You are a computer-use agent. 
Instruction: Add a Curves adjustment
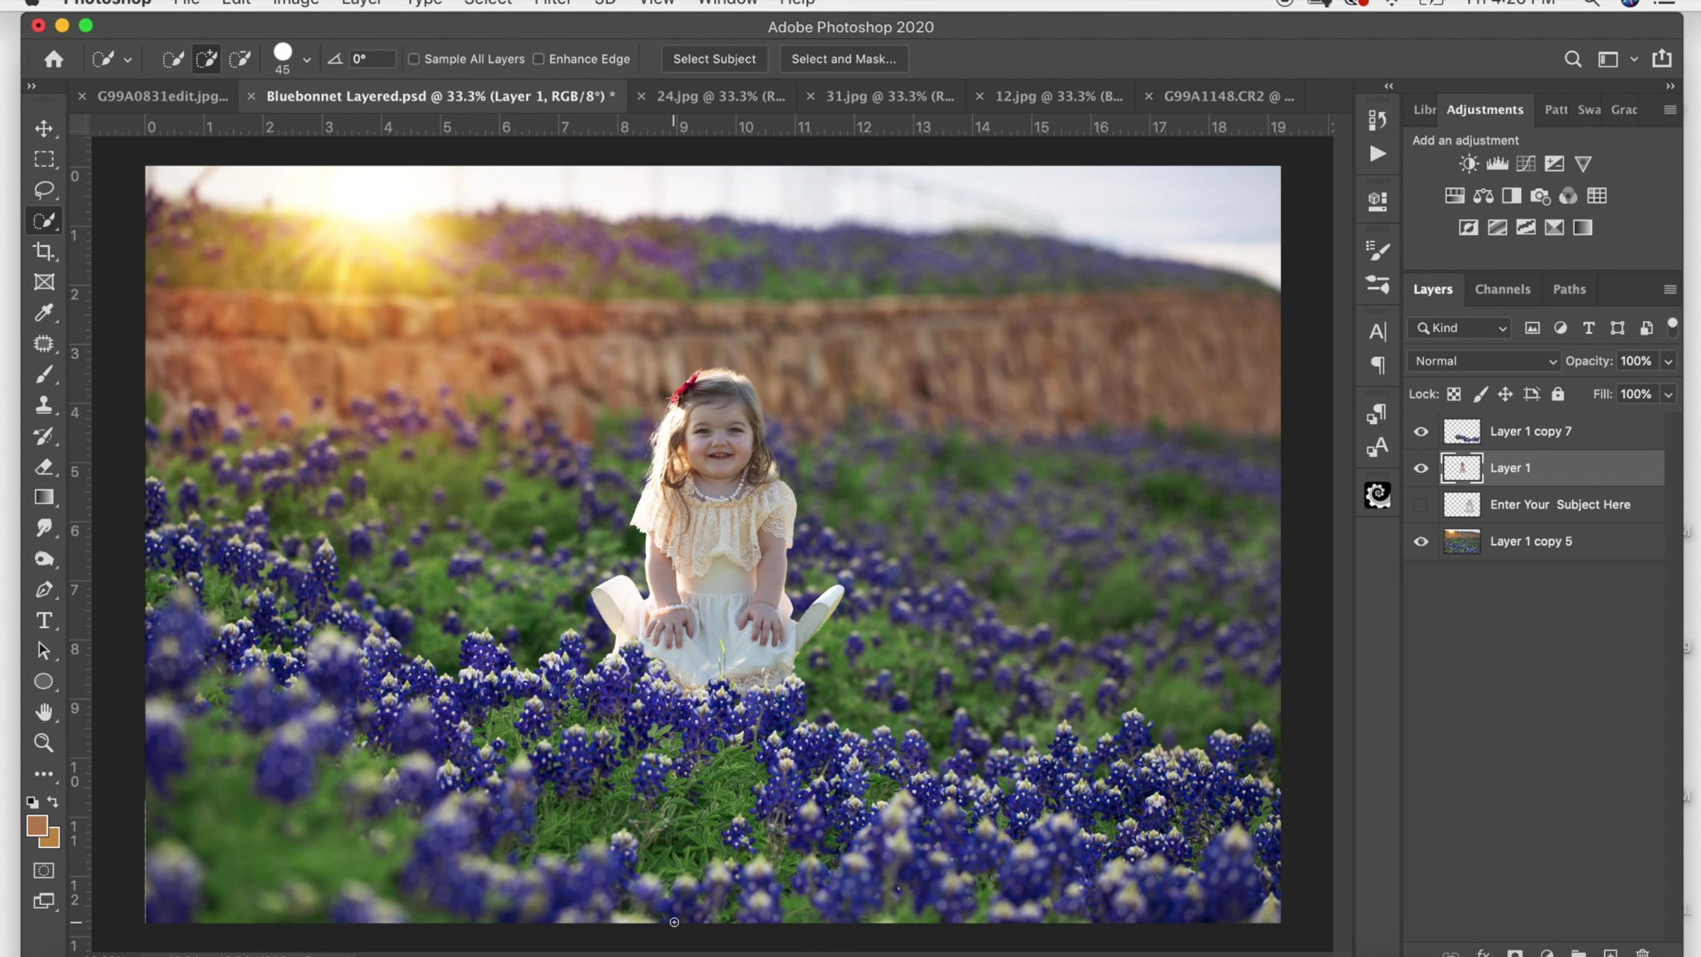coord(1526,164)
